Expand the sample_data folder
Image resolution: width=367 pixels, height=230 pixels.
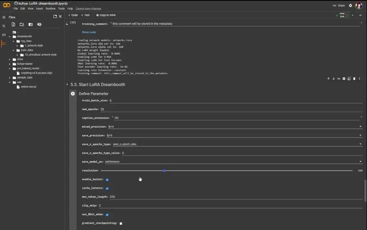point(9,77)
